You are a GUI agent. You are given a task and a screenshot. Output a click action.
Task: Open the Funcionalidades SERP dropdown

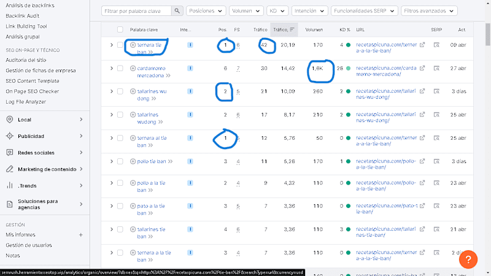pyautogui.click(x=364, y=11)
